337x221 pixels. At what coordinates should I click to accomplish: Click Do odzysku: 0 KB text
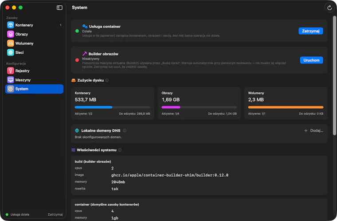pyautogui.click(x=311, y=114)
